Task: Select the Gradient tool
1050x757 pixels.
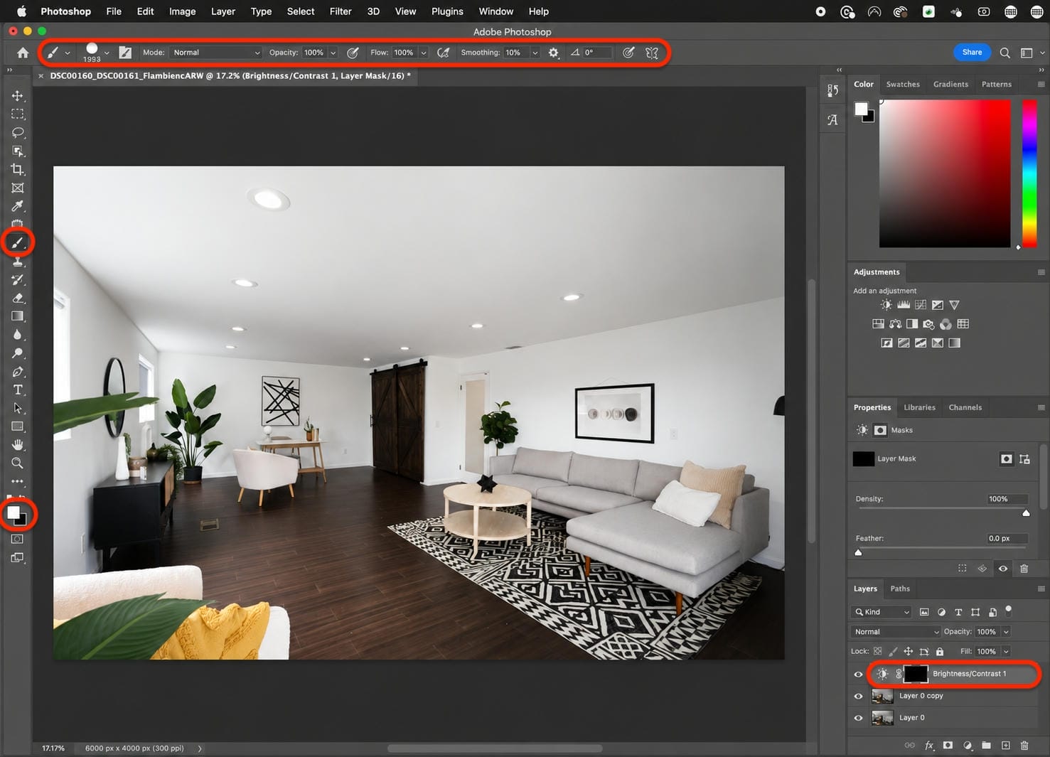Action: (x=18, y=316)
